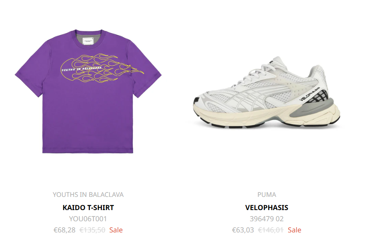The image size is (375, 248).
Task: Open the purple Kaido T-shirt product image
Action: (x=88, y=91)
